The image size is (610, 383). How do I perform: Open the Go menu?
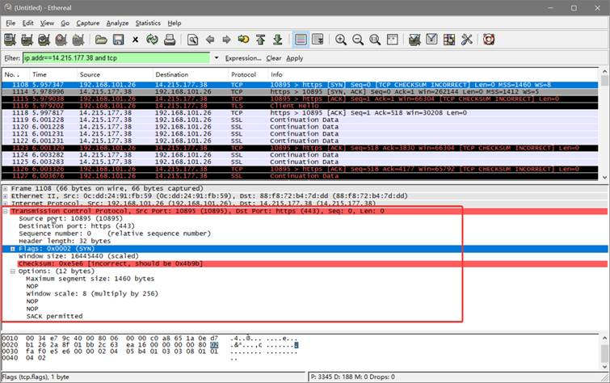point(65,23)
